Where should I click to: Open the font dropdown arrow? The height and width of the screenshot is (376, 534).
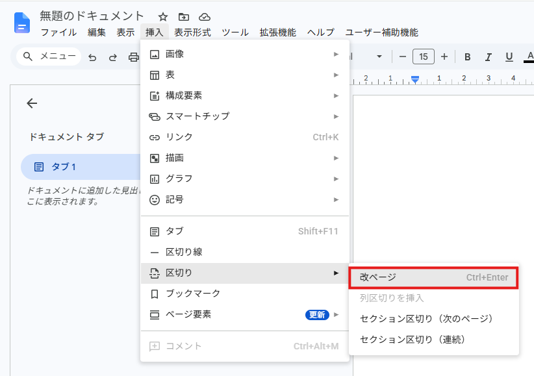coord(379,56)
